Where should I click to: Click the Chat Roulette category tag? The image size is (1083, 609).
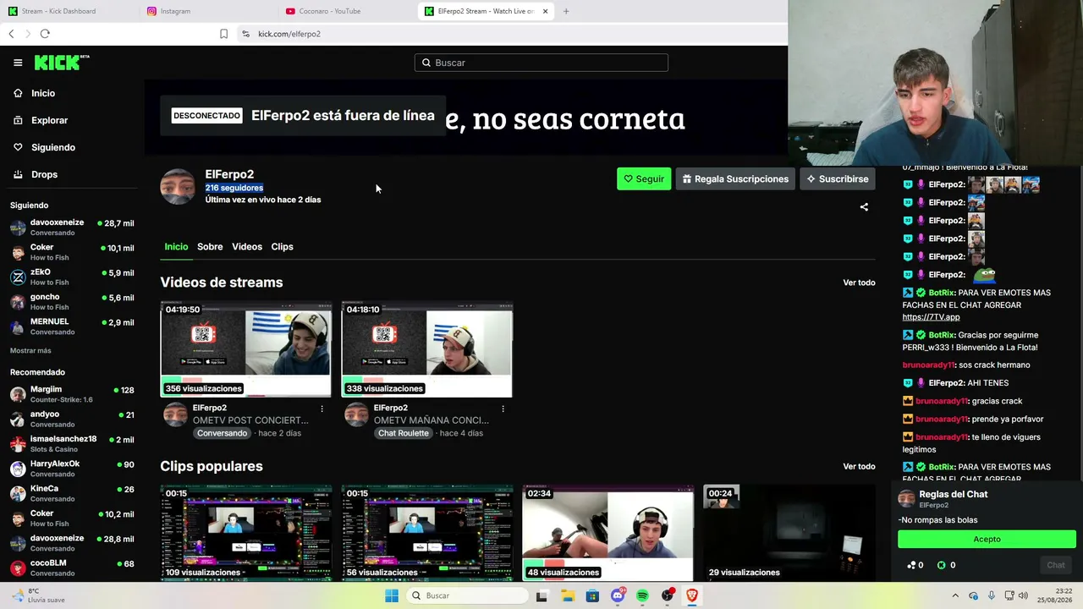[x=403, y=433]
